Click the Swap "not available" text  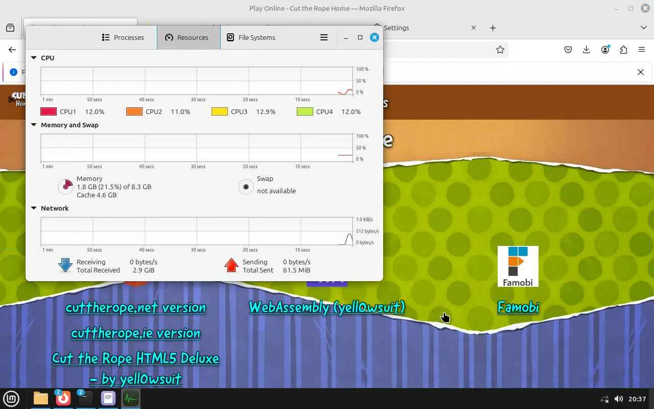tap(276, 191)
